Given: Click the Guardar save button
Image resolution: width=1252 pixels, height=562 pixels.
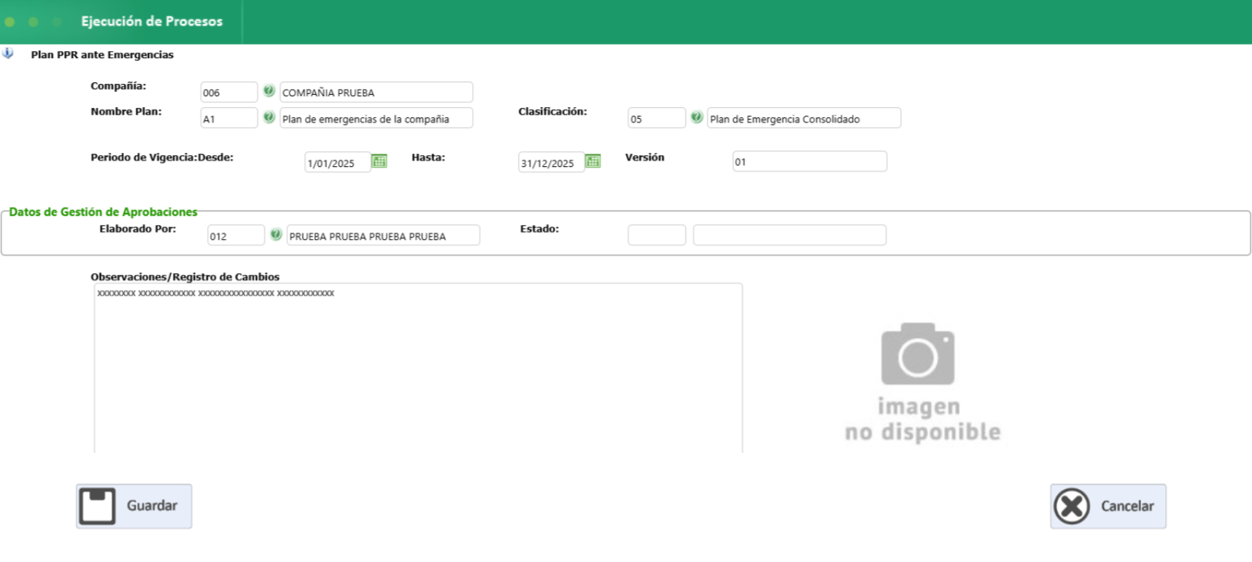Looking at the screenshot, I should coord(134,506).
